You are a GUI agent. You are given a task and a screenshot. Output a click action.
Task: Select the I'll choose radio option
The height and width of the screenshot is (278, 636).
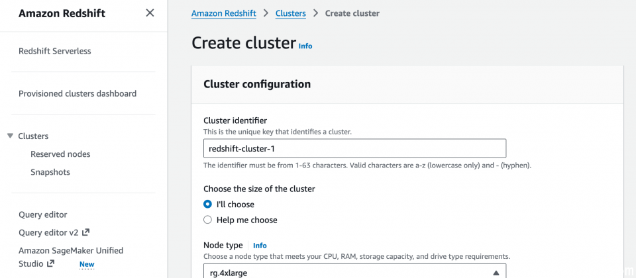[x=207, y=205]
